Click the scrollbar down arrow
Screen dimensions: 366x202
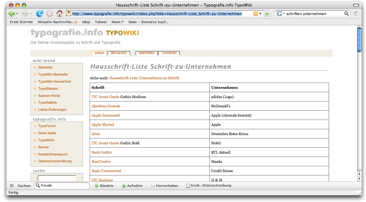coord(359,179)
